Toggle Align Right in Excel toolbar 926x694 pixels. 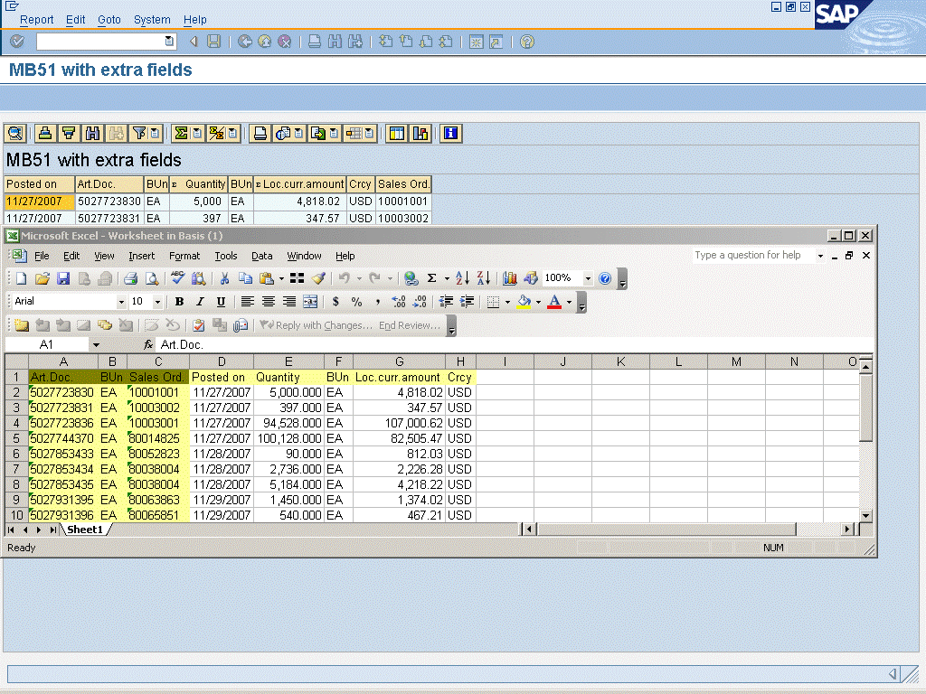[x=288, y=302]
